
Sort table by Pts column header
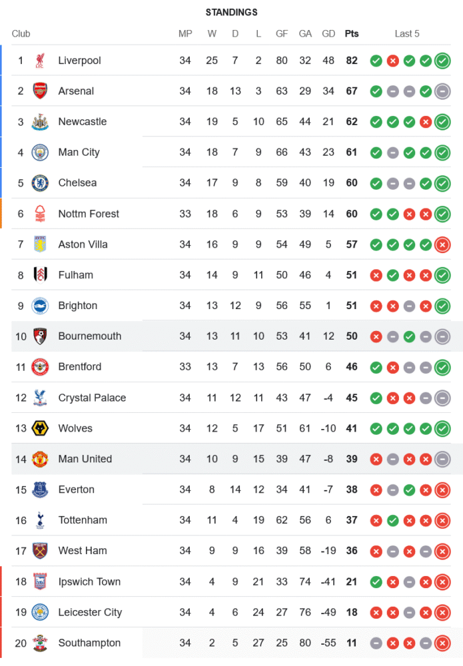[x=351, y=34]
